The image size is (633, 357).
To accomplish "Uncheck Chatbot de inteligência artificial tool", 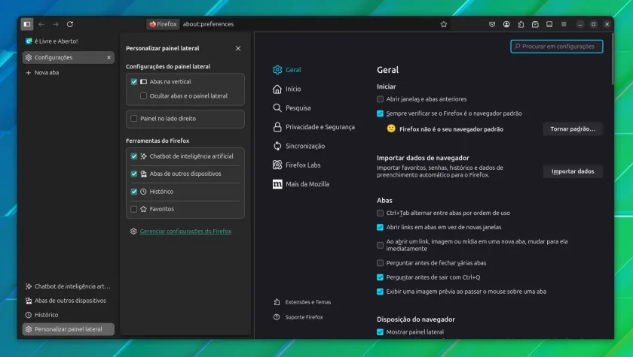I will [x=134, y=156].
